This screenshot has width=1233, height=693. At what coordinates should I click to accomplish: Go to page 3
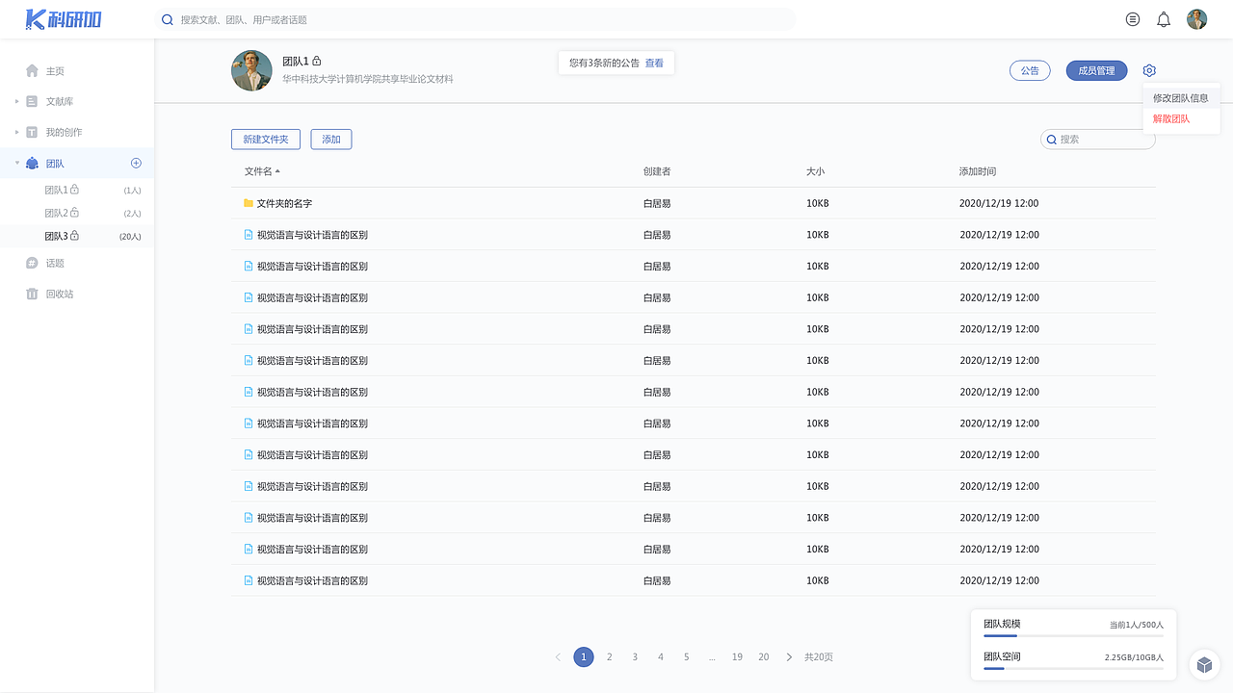635,657
